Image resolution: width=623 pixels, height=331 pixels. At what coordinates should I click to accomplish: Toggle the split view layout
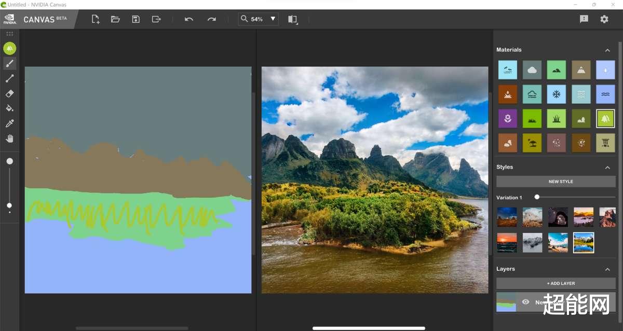click(293, 19)
